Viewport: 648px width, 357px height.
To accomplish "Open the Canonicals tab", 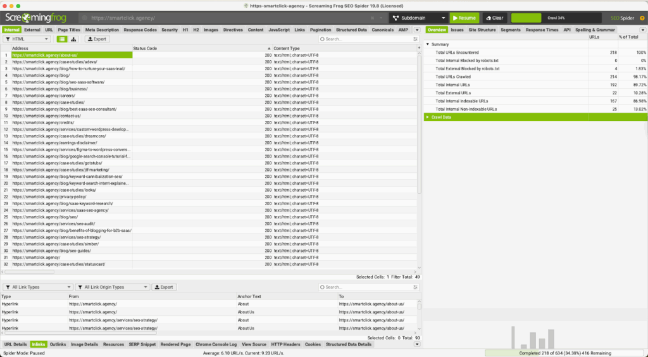I will point(382,30).
